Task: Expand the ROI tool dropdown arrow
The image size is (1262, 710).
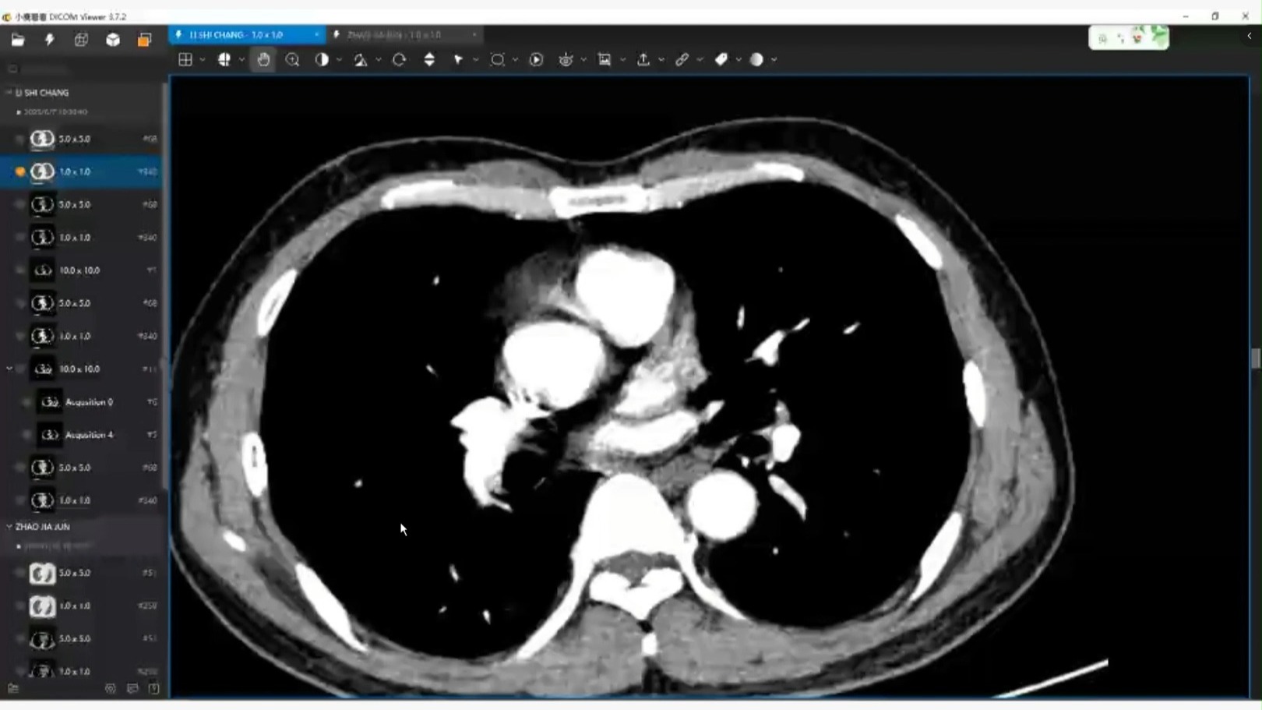Action: click(515, 60)
